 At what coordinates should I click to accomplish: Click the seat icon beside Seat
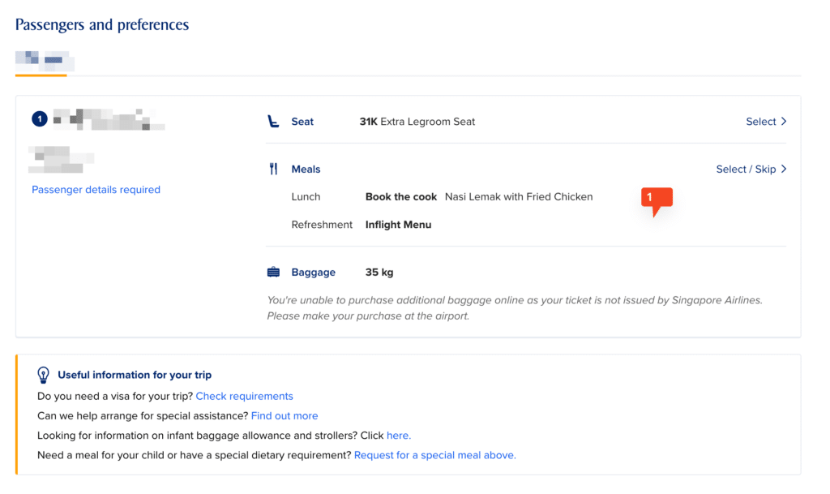273,121
